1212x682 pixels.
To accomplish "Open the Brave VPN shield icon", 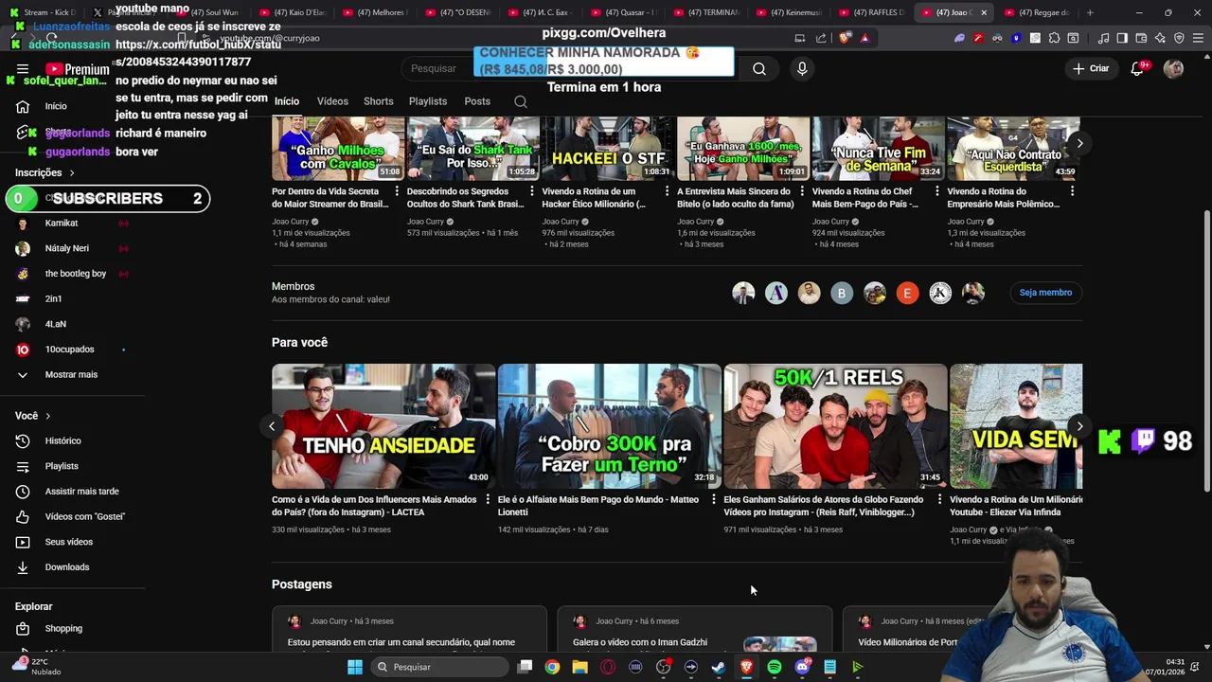I will coord(1179,38).
